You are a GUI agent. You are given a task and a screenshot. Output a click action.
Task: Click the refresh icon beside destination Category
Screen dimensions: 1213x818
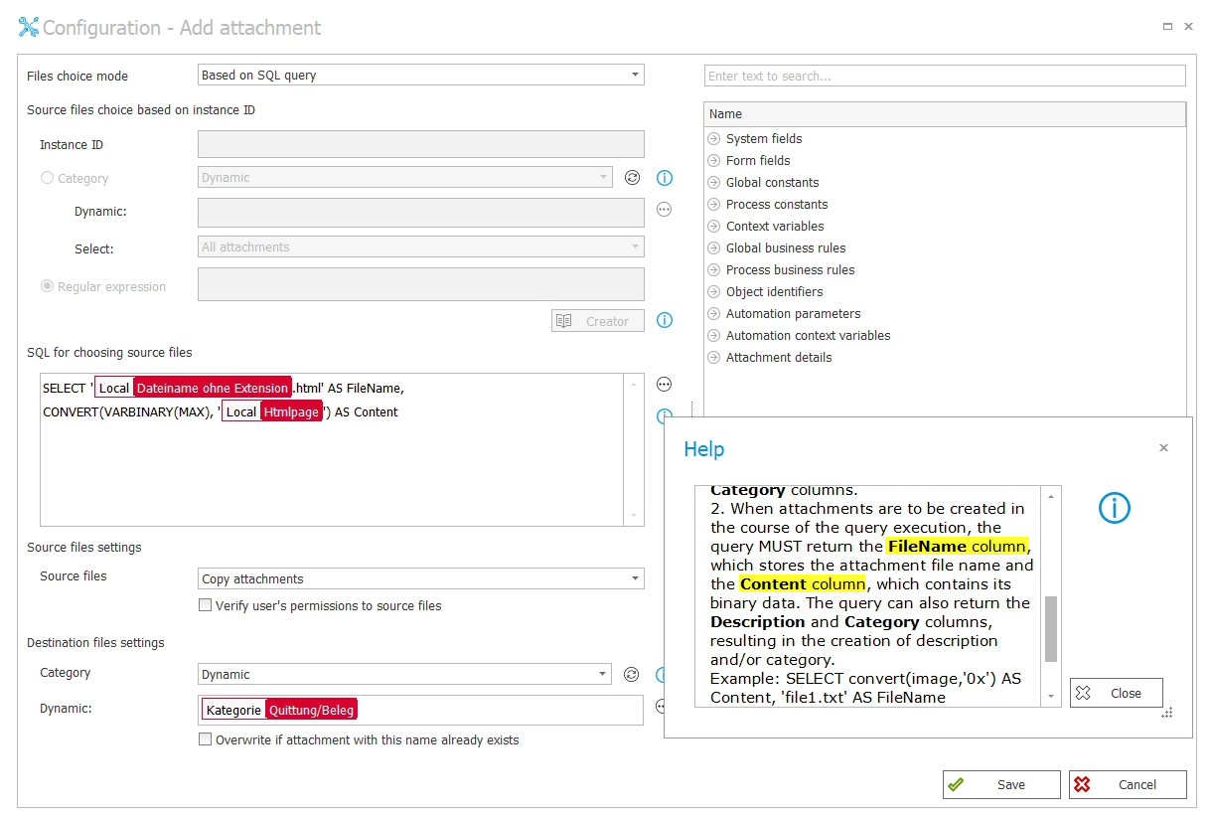coord(631,674)
